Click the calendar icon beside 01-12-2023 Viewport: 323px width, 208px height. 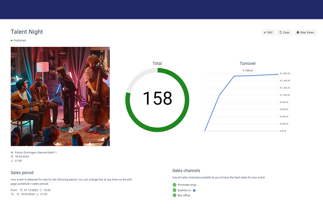21,190
